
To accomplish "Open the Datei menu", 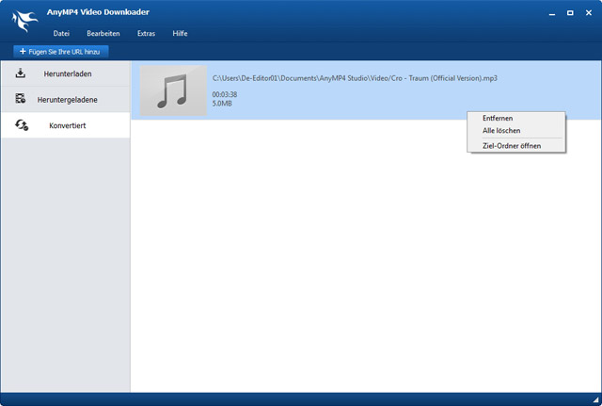I will [x=61, y=34].
